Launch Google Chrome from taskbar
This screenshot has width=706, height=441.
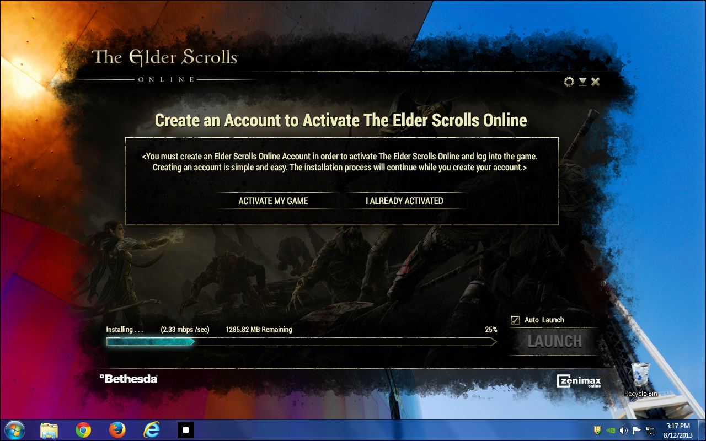[83, 430]
